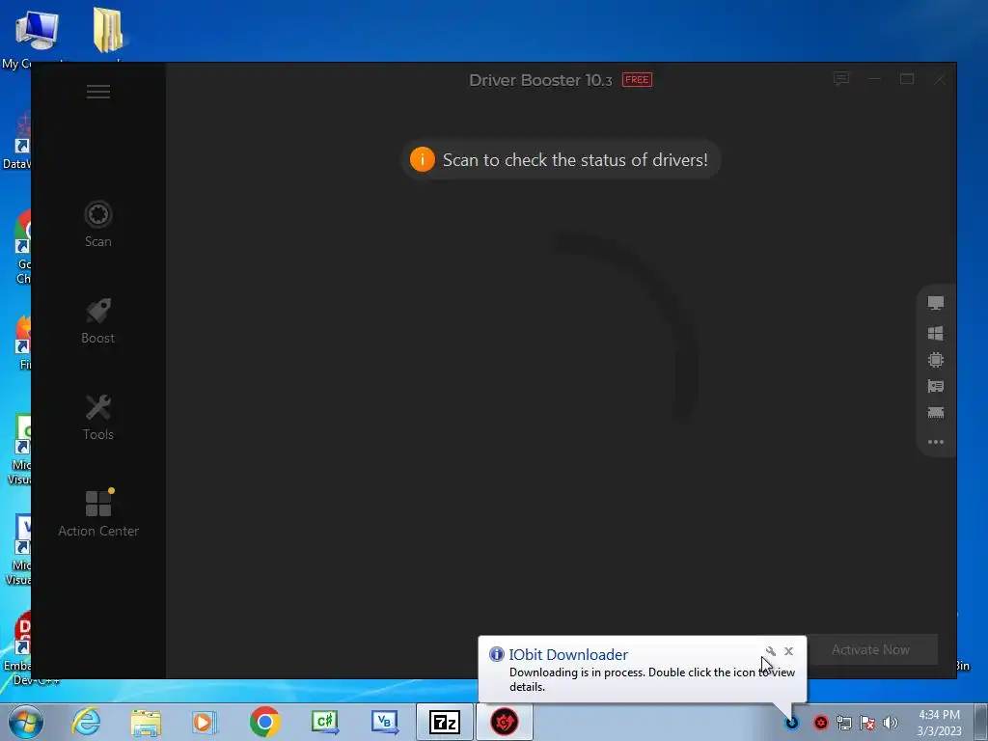
Task: Open the Scan section in sidebar
Action: click(98, 224)
